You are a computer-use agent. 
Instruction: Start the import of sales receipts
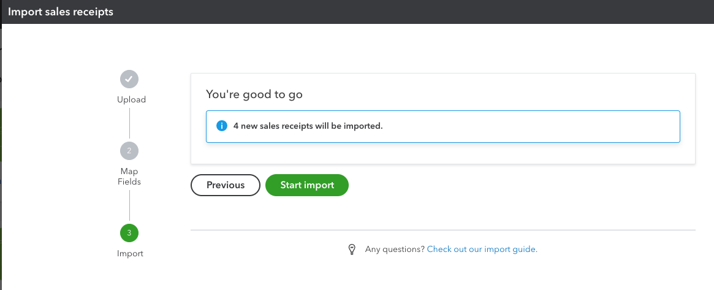point(307,185)
